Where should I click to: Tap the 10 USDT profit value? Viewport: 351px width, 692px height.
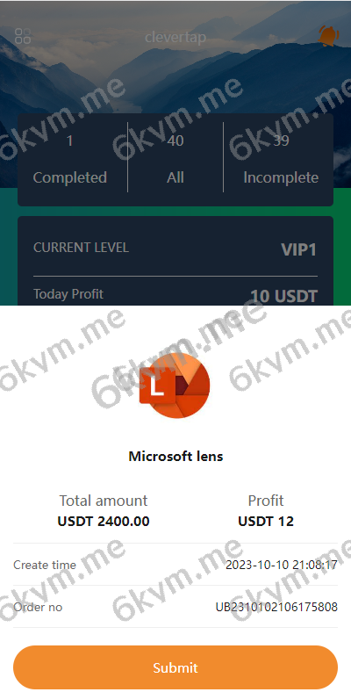[x=284, y=296]
